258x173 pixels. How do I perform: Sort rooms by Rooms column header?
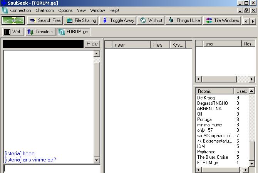point(215,91)
